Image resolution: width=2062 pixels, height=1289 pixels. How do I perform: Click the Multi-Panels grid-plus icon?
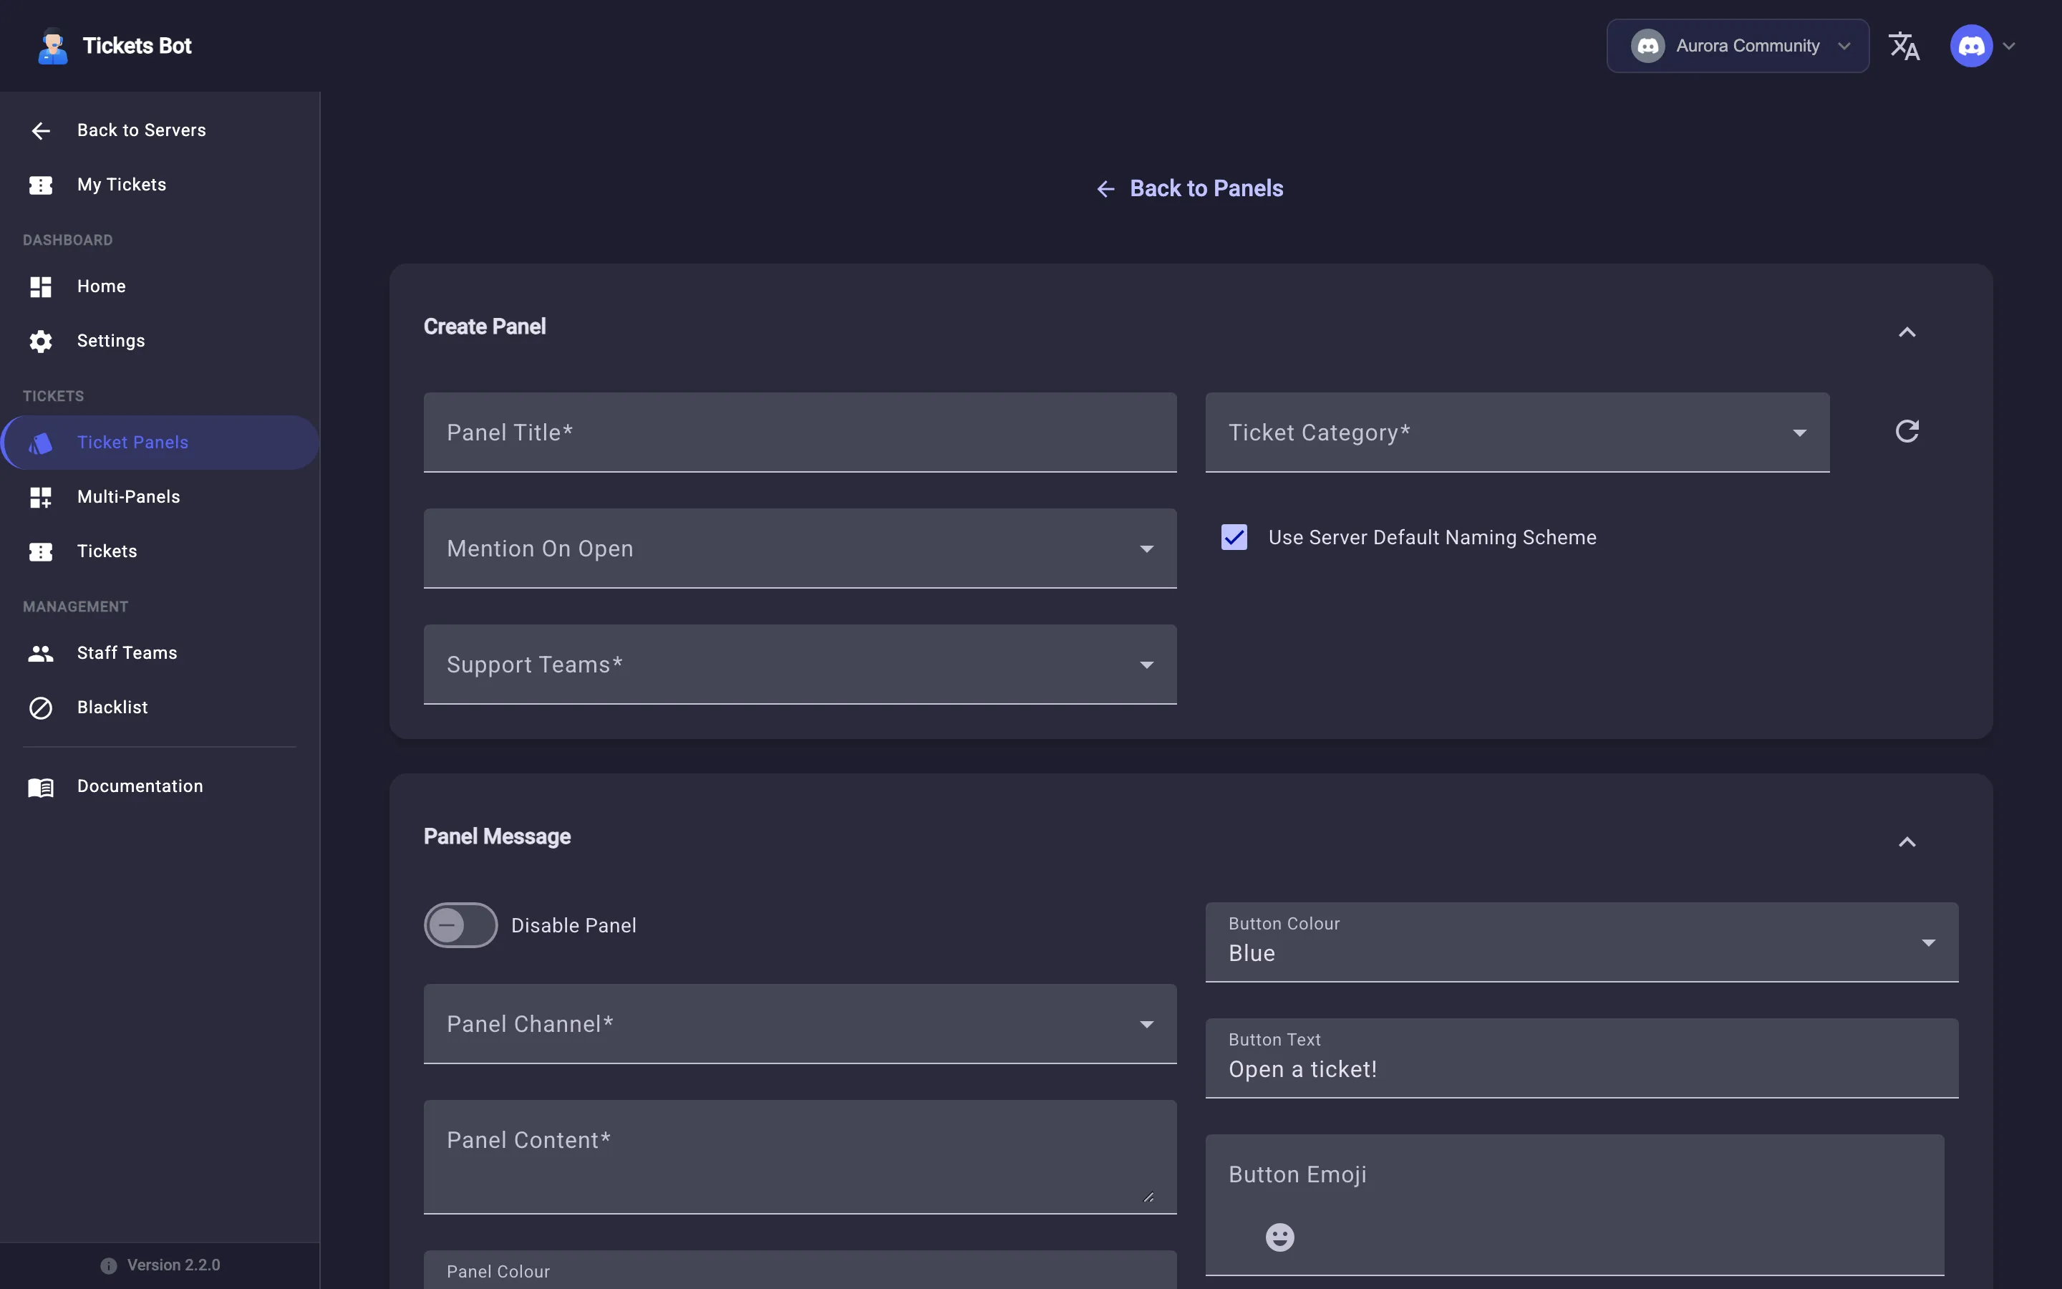pyautogui.click(x=41, y=497)
